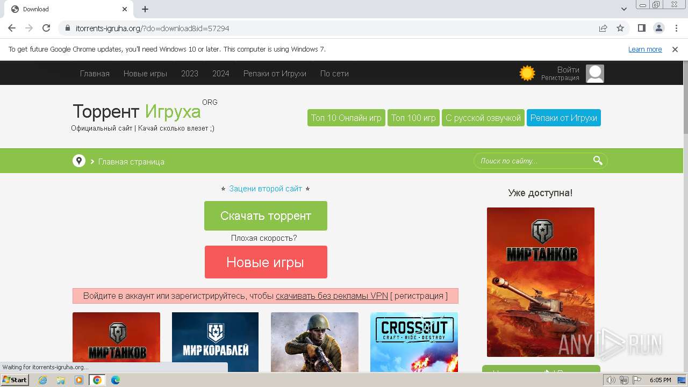
Task: Click the 6:05 PM taskbar clock
Action: (660, 380)
